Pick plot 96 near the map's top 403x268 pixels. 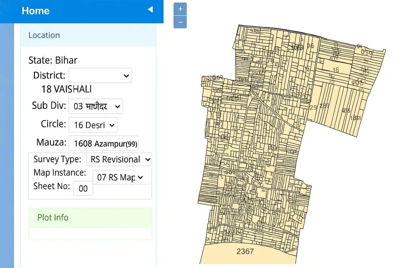click(x=310, y=46)
